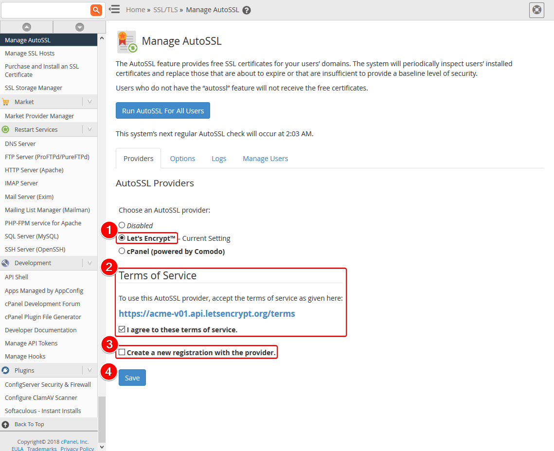
Task: Open the cPanel, Inc. footer link
Action: point(74,442)
